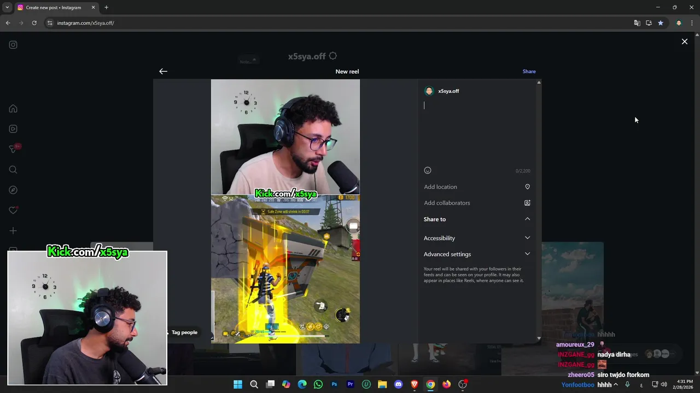
Task: Open the Windows Start menu
Action: click(238, 384)
